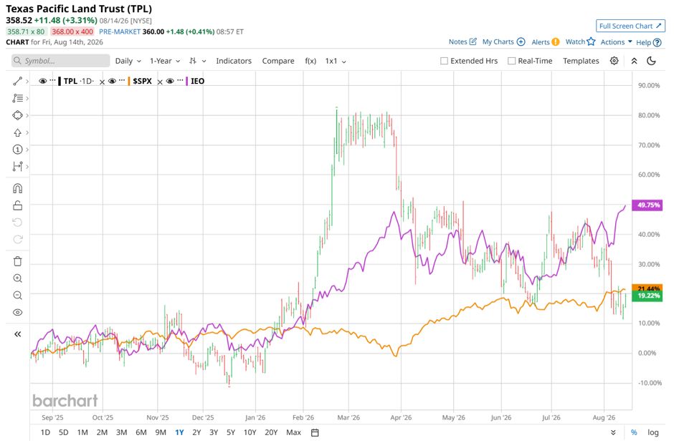Open the Templates menu
This screenshot has height=443, width=674.
click(581, 61)
